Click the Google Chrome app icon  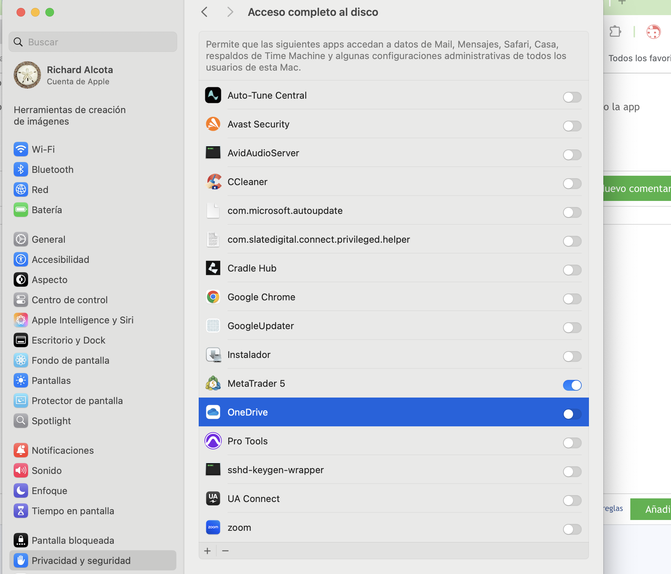click(213, 297)
